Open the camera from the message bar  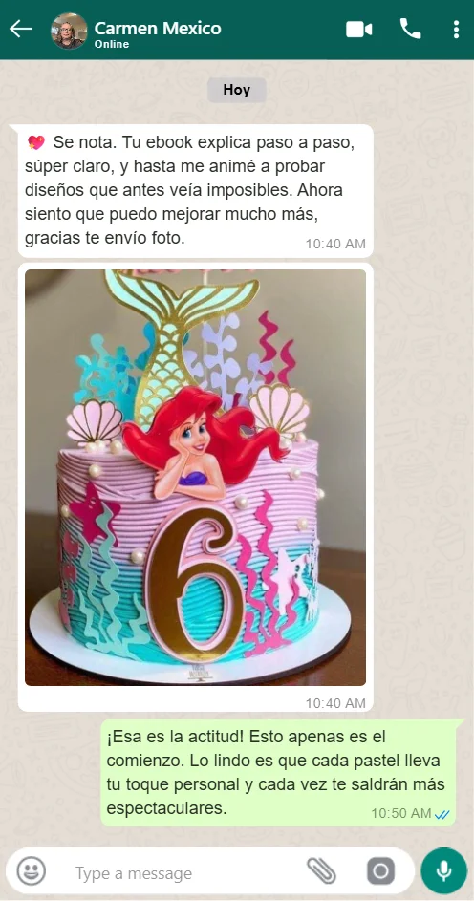tap(380, 871)
